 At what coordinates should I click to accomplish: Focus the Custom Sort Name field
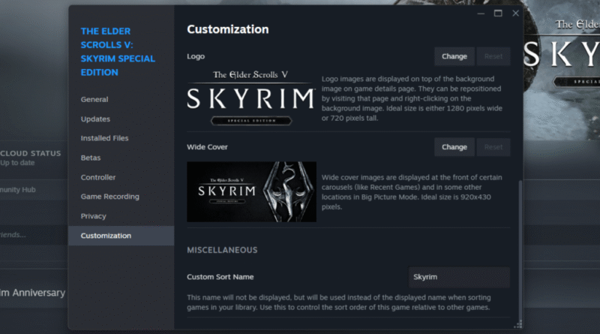(459, 277)
